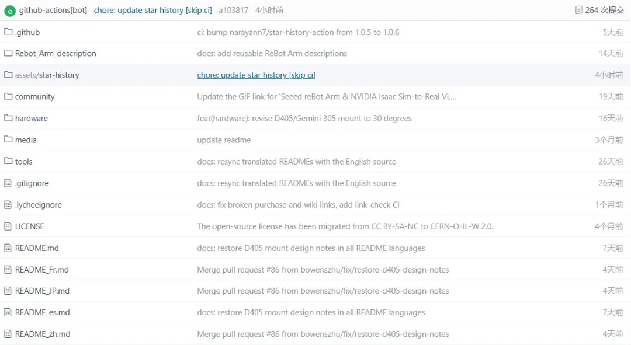
Task: Click '1个月前' timestamp in .lycheeignore row
Action: (609, 205)
